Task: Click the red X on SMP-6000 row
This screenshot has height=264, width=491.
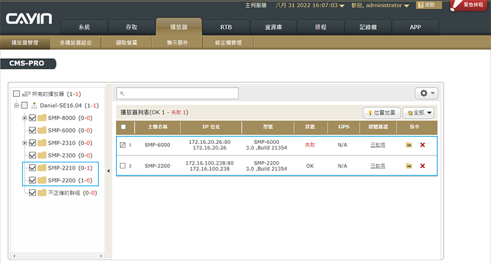Action: (x=422, y=145)
